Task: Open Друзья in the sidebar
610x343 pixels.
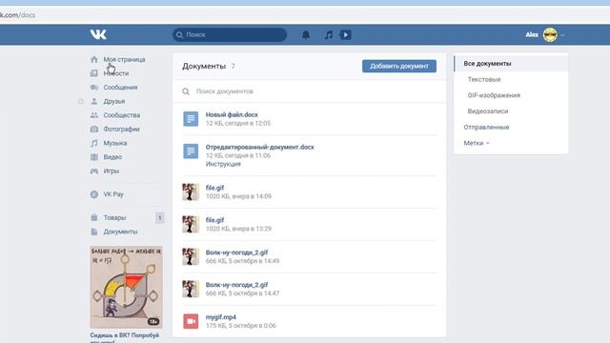Action: coord(114,102)
